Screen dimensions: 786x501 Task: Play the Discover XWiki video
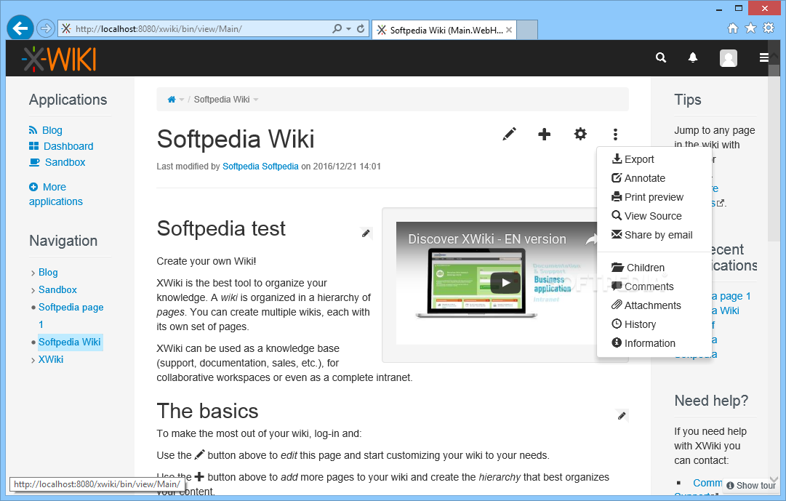click(505, 282)
